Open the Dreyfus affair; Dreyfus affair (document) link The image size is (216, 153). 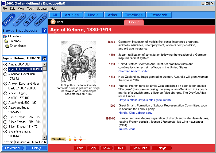tap(145, 100)
